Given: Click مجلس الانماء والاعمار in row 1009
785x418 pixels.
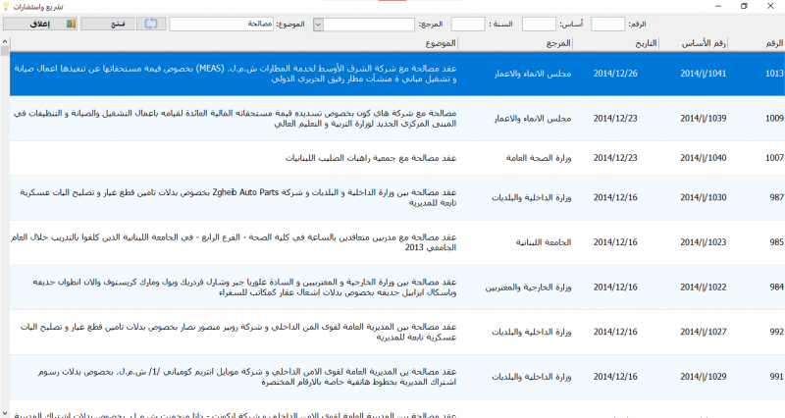Looking at the screenshot, I should click(x=533, y=119).
